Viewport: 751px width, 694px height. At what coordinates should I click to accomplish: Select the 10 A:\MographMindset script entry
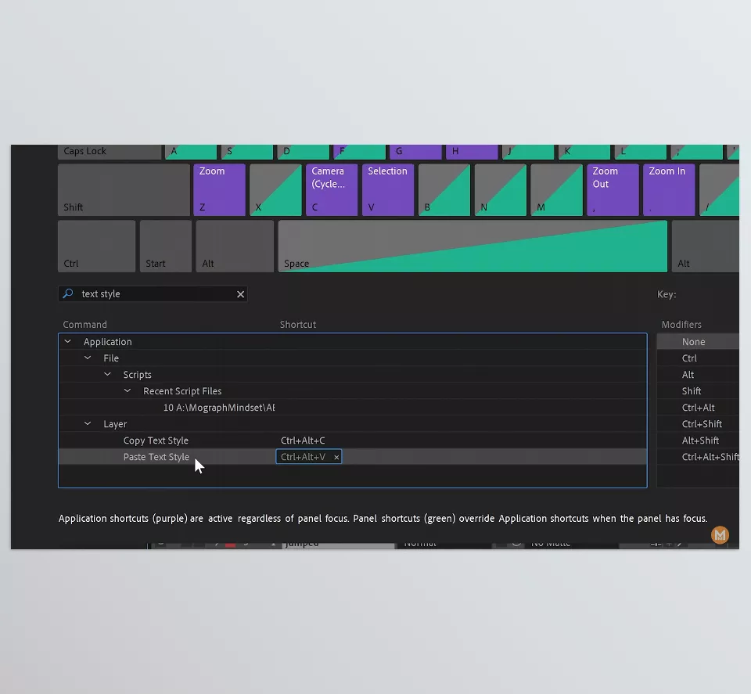pos(219,408)
